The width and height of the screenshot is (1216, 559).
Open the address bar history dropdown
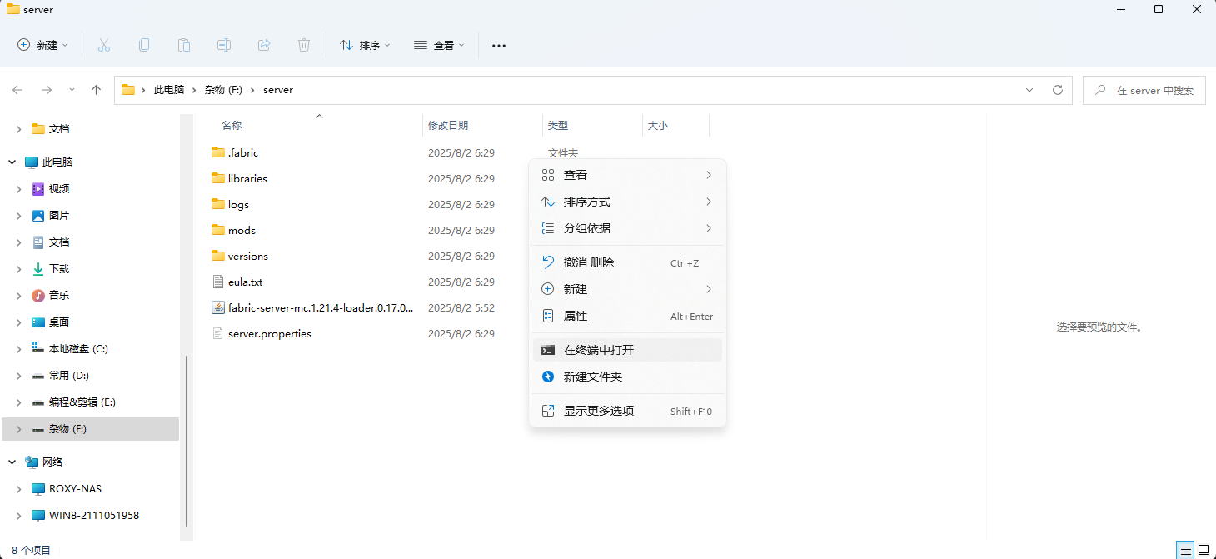1029,90
